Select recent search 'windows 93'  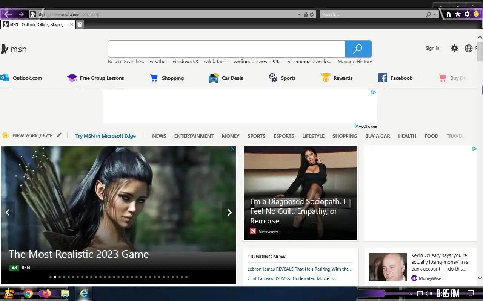coord(185,61)
